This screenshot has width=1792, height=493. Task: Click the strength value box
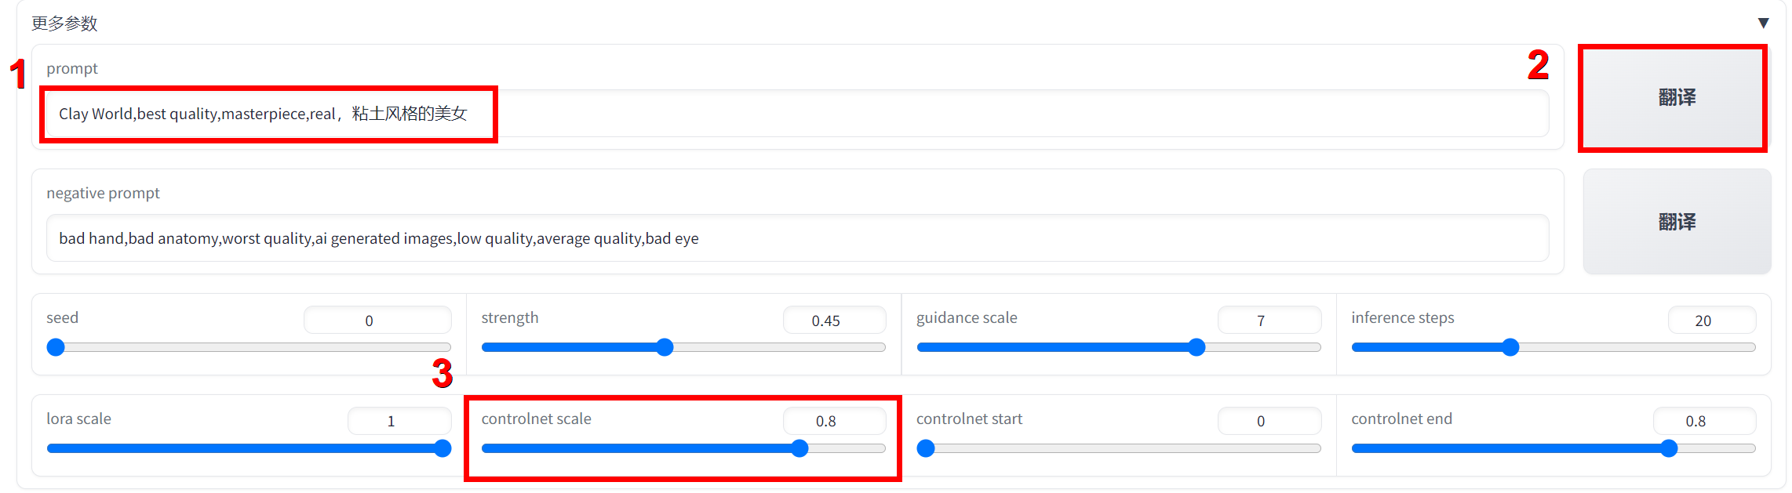833,321
